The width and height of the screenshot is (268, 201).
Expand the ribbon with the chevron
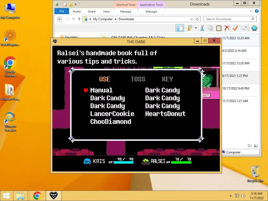[x=251, y=11]
